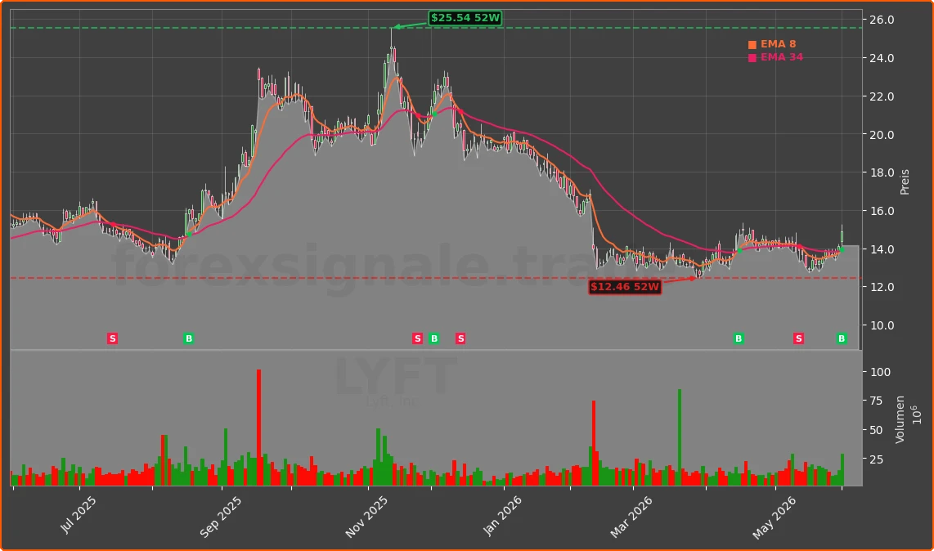Screen dimensions: 934x551
Task: Click the 100 volume axis tick
Action: (x=880, y=372)
